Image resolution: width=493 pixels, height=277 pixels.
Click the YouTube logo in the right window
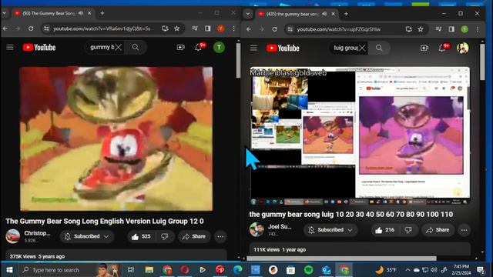point(283,48)
